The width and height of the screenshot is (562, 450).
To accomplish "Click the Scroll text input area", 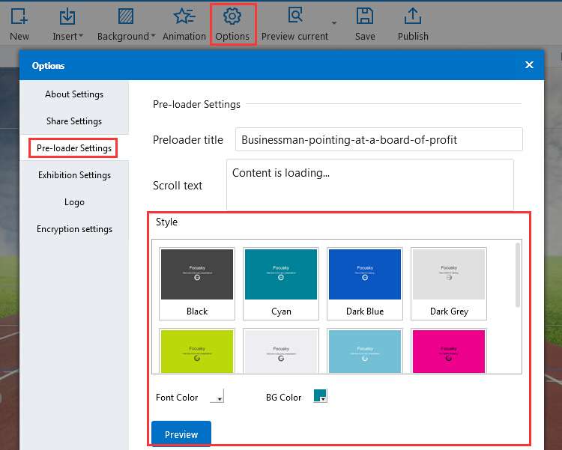I will [x=370, y=185].
